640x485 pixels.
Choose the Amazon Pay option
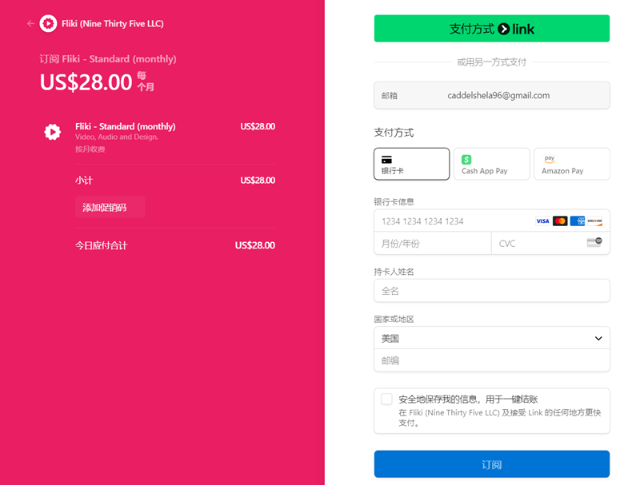click(571, 164)
